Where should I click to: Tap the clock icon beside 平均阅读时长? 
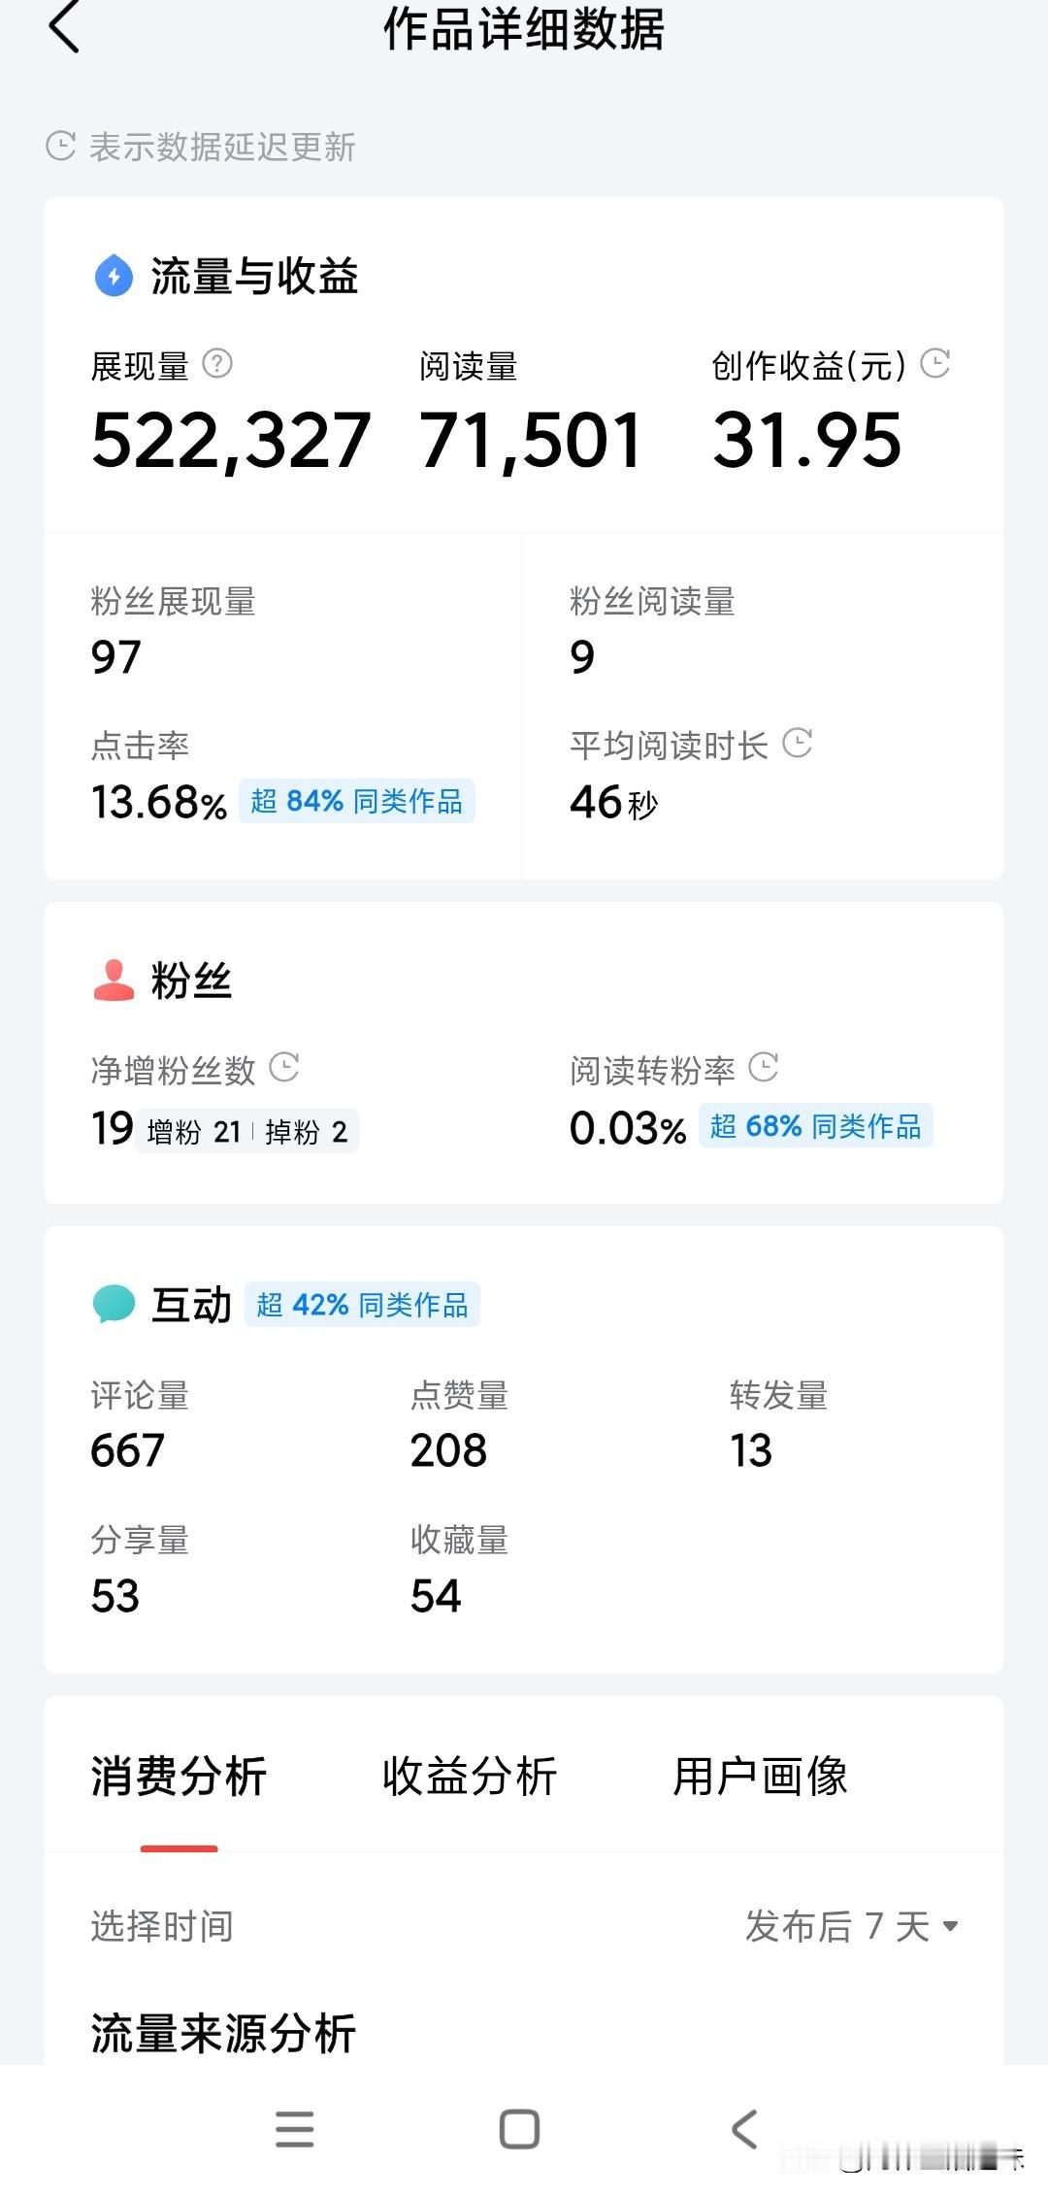(798, 744)
